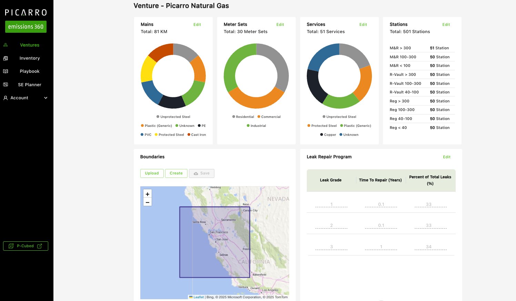Toggle PE legend in Mains chart
516x301 pixels.
[202, 126]
